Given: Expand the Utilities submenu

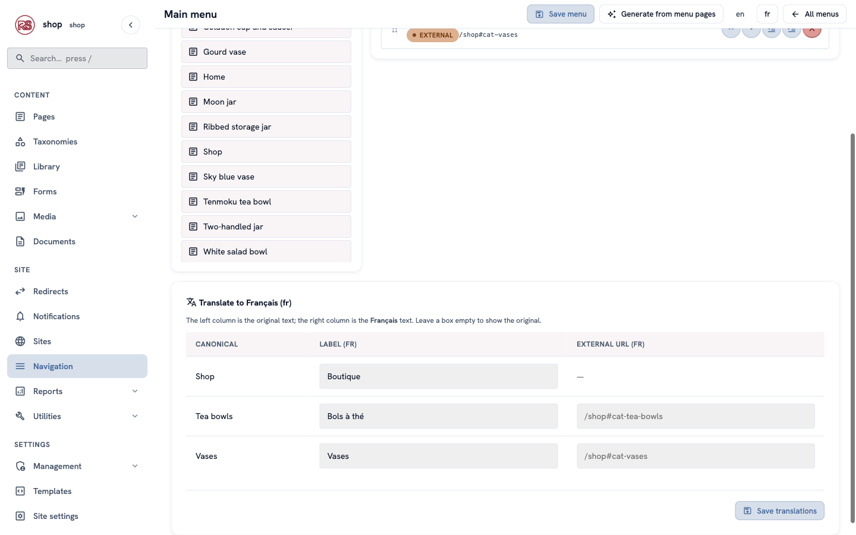Looking at the screenshot, I should tap(135, 416).
